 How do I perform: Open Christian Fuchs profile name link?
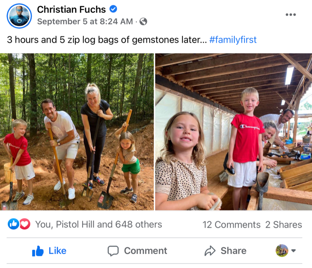point(71,9)
